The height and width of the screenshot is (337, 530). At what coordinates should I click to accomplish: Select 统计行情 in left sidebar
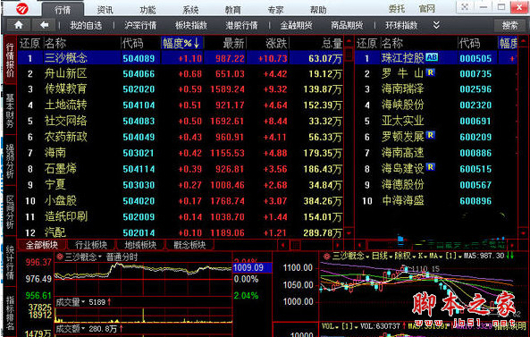pyautogui.click(x=10, y=262)
